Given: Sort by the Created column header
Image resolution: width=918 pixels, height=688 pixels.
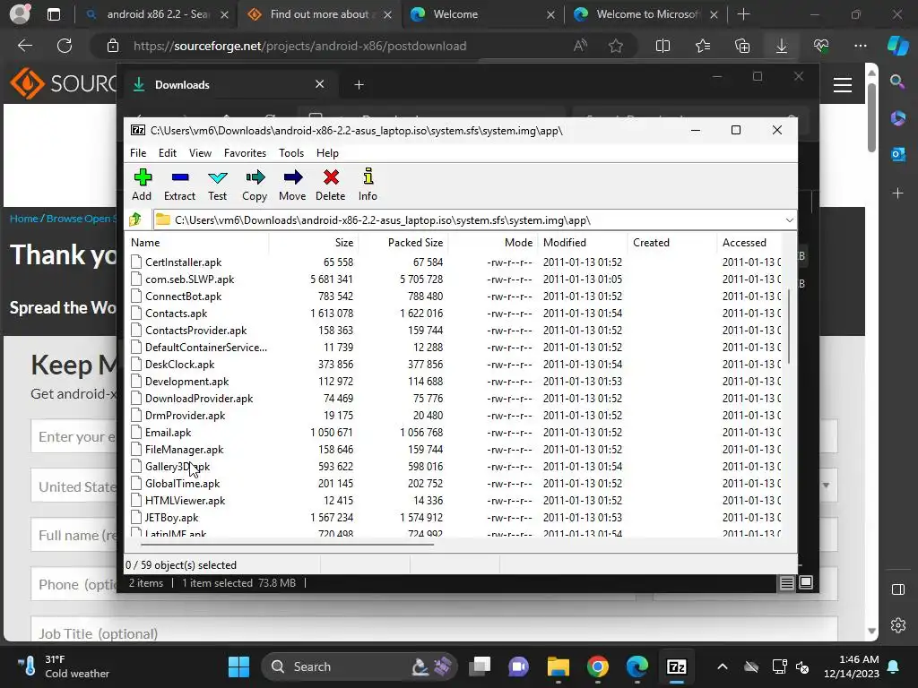Looking at the screenshot, I should point(672,242).
